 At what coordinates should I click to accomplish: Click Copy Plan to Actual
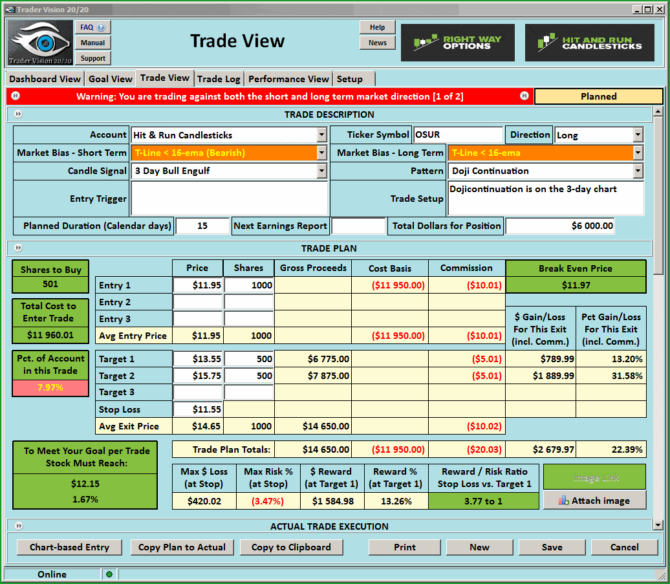coord(182,547)
